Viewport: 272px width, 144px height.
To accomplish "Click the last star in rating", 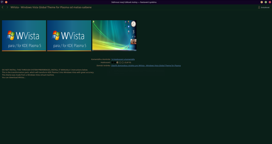I will 122,62.
